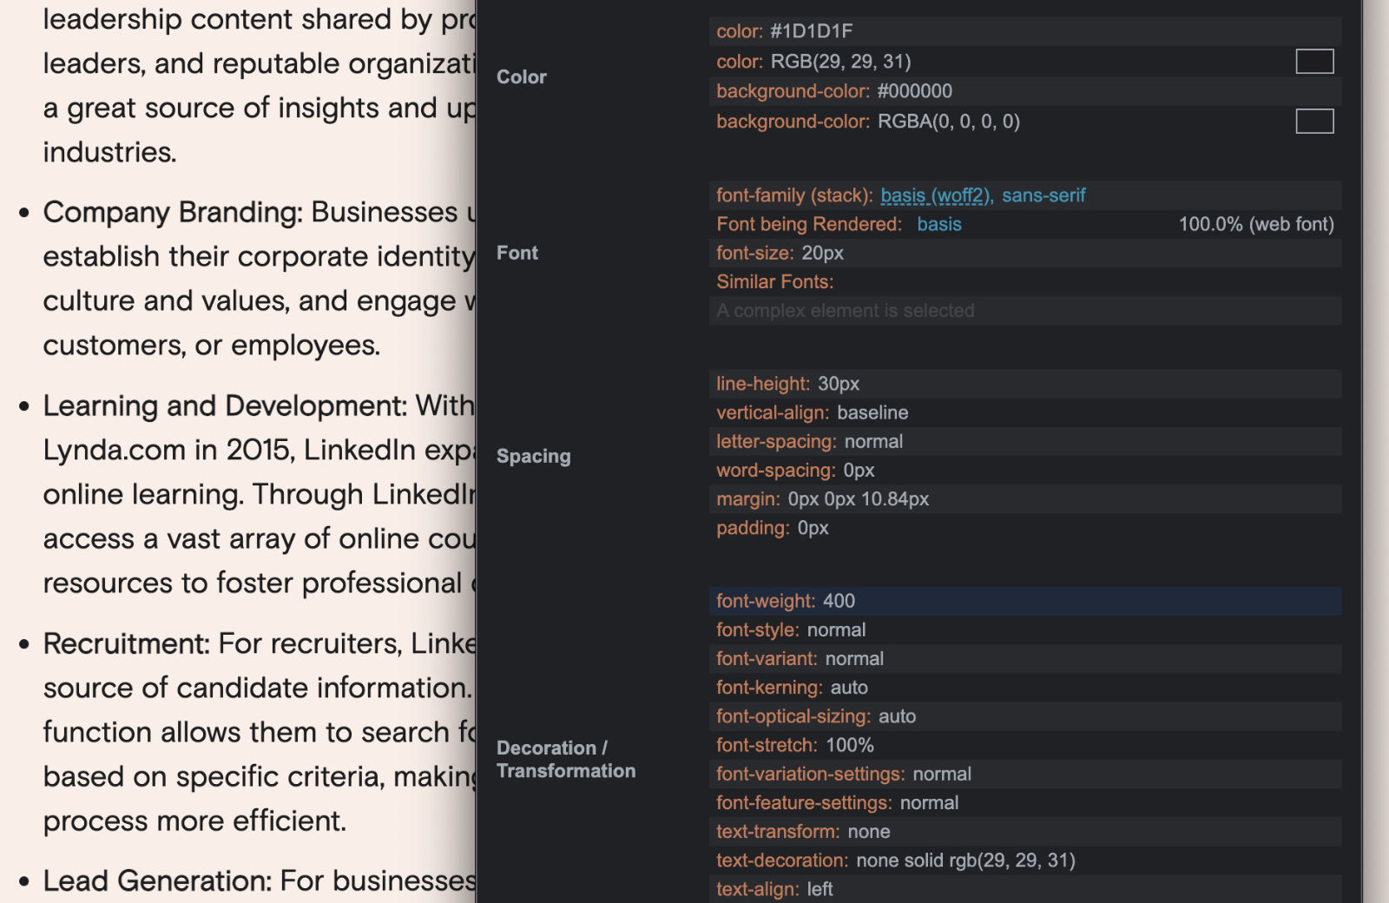Open the basis (woff2) font link

coord(935,195)
